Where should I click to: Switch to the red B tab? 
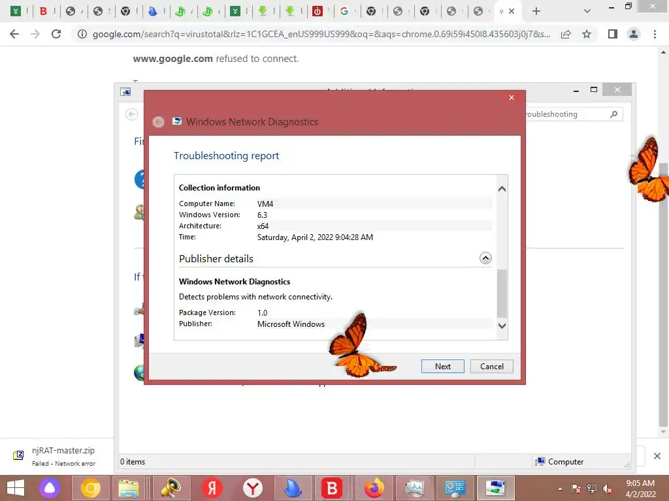click(43, 11)
